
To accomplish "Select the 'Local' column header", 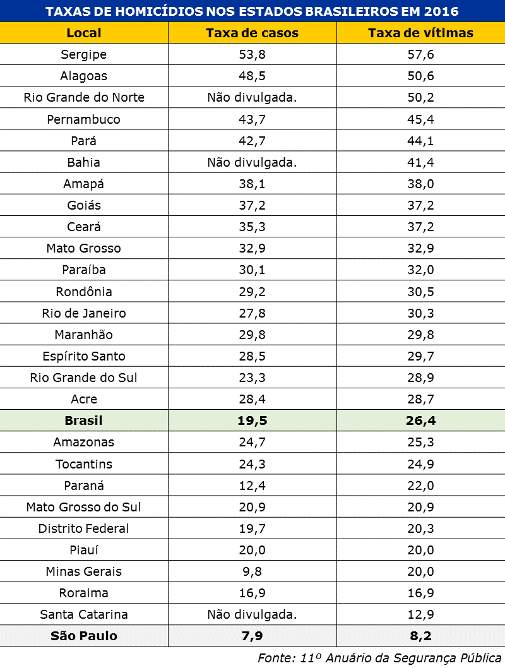I will point(84,33).
